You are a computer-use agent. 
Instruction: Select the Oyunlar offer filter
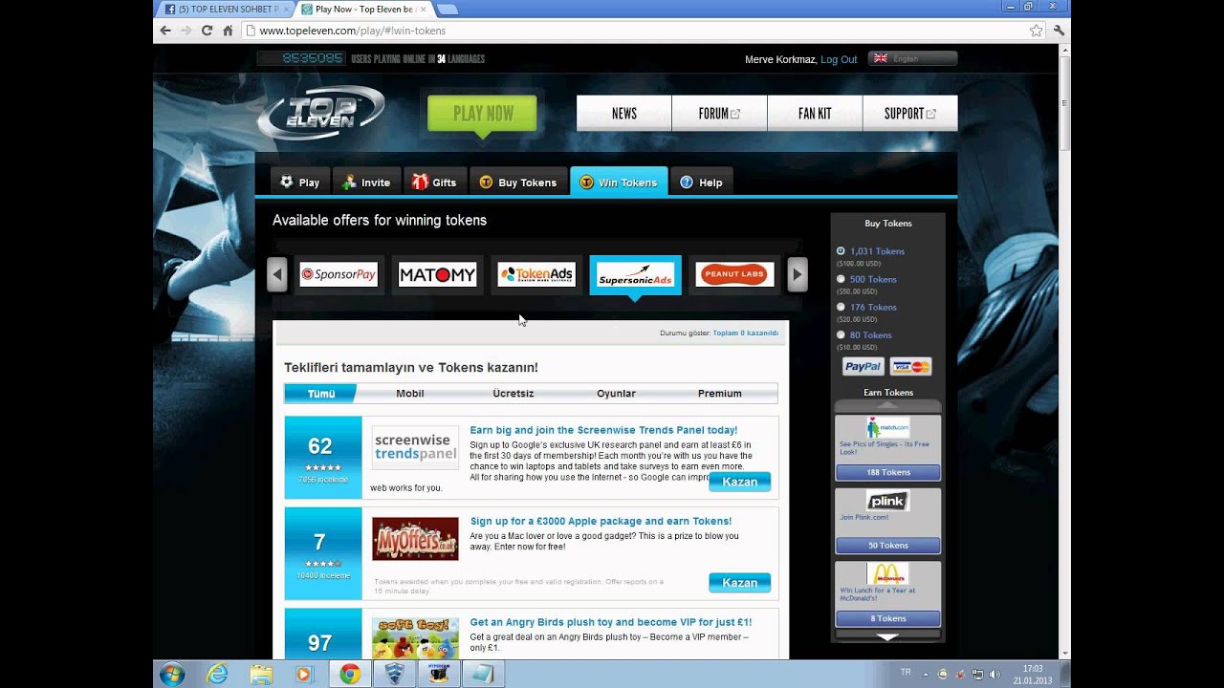click(616, 394)
